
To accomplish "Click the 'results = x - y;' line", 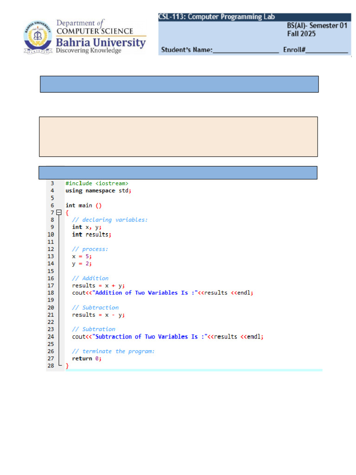I will pyautogui.click(x=98, y=315).
